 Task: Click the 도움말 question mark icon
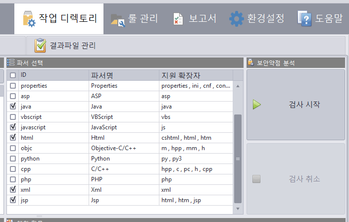coord(304,18)
